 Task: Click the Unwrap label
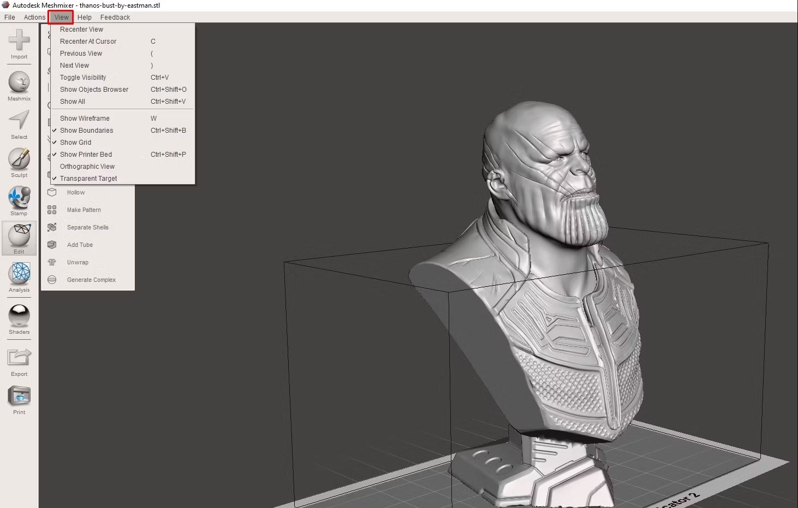point(78,262)
